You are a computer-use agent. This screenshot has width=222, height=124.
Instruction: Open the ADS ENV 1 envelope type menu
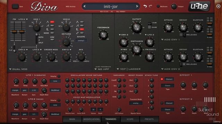[x=170, y=40]
